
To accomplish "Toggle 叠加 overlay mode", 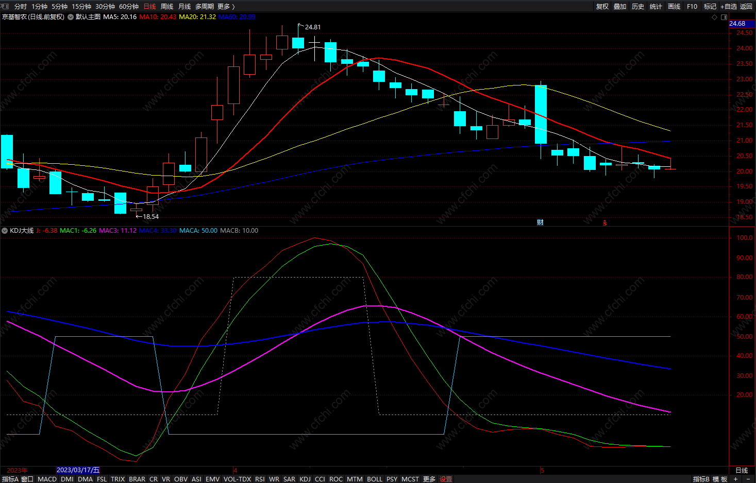I will click(620, 6).
